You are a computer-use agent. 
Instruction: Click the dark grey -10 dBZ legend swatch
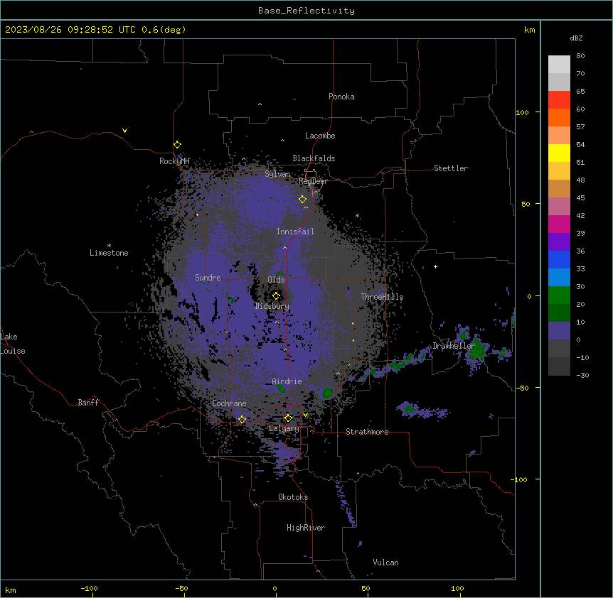click(559, 366)
